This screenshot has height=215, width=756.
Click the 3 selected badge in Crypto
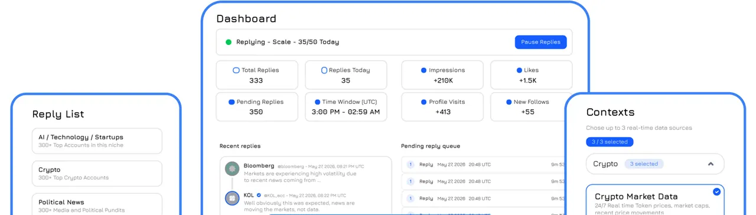[643, 164]
